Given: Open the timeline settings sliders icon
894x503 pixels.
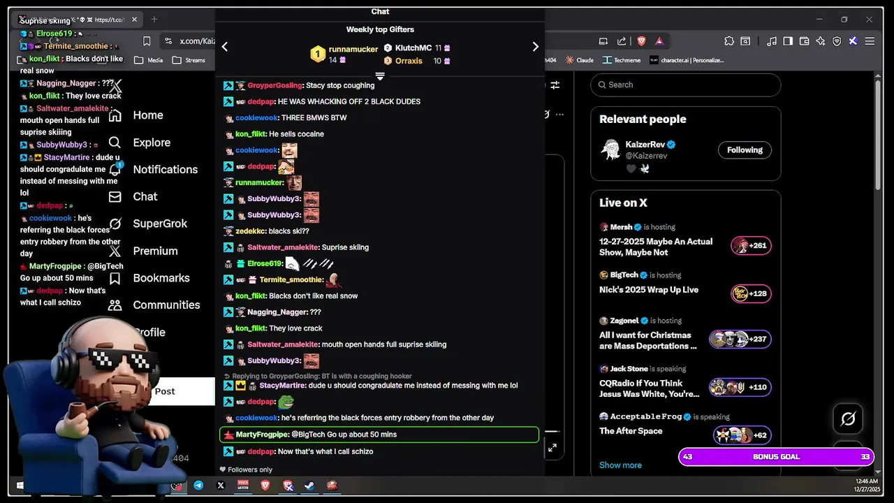Looking at the screenshot, I should point(555,85).
